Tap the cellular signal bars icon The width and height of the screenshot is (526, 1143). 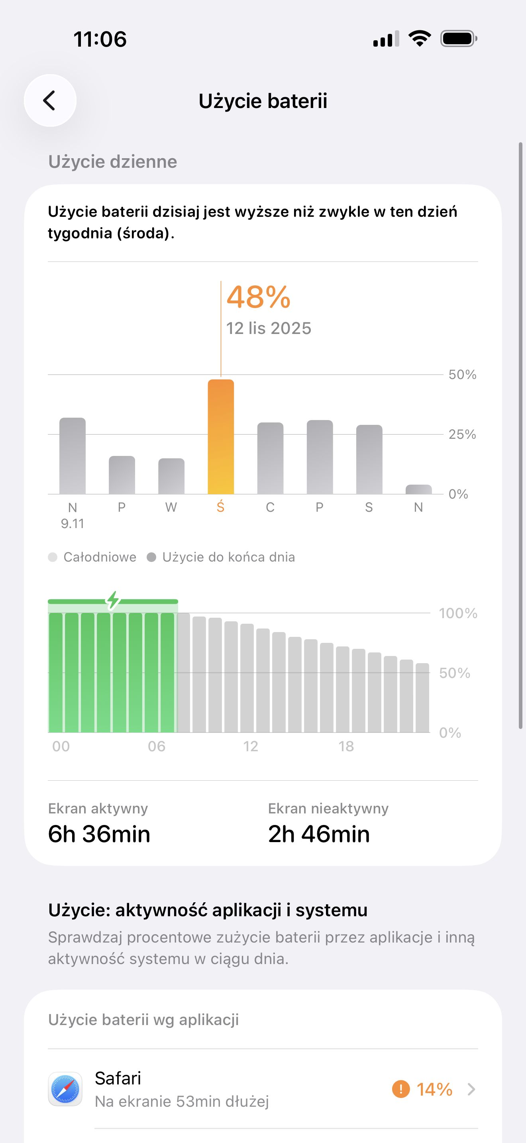(386, 39)
